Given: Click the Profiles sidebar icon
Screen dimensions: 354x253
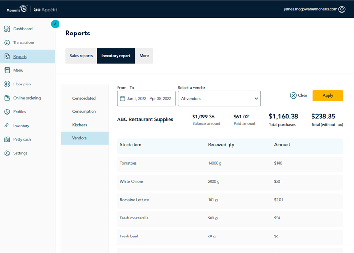Looking at the screenshot, I should 7,112.
